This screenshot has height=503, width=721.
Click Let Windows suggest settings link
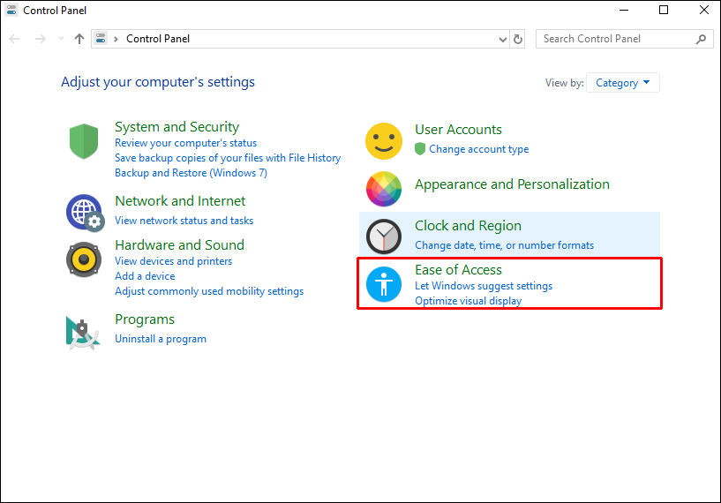[484, 286]
